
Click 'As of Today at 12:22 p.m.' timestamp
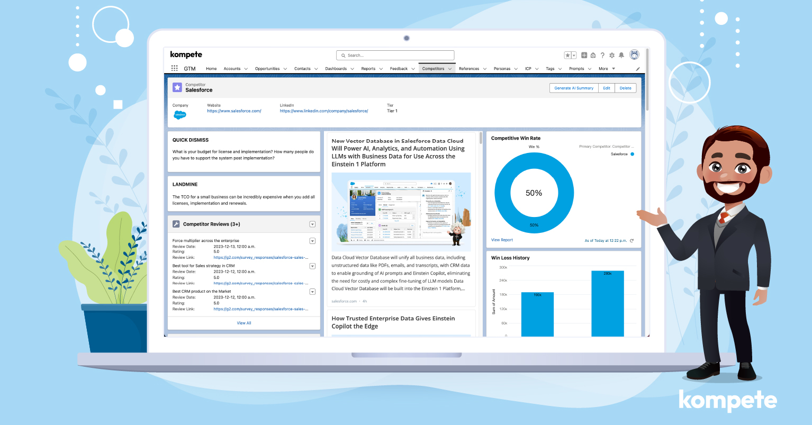pyautogui.click(x=606, y=241)
